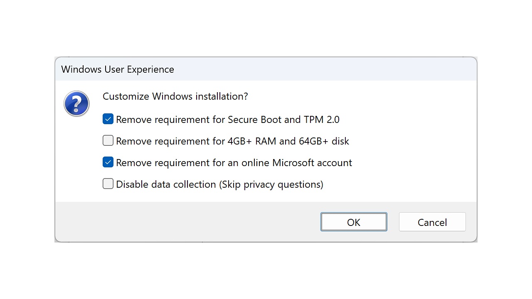Click the blue question mark icon

(76, 103)
